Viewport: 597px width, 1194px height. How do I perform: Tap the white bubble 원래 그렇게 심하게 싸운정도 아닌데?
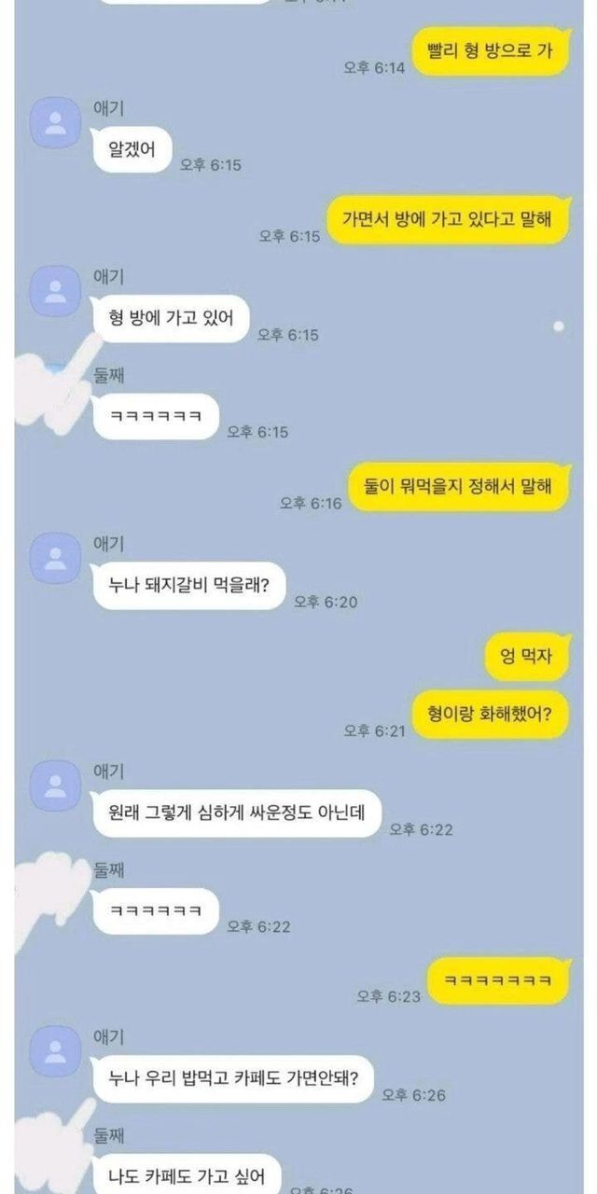(x=237, y=813)
